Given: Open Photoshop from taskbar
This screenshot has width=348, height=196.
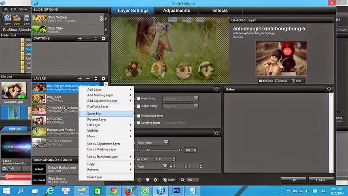Looking at the screenshot, I should (176, 191).
